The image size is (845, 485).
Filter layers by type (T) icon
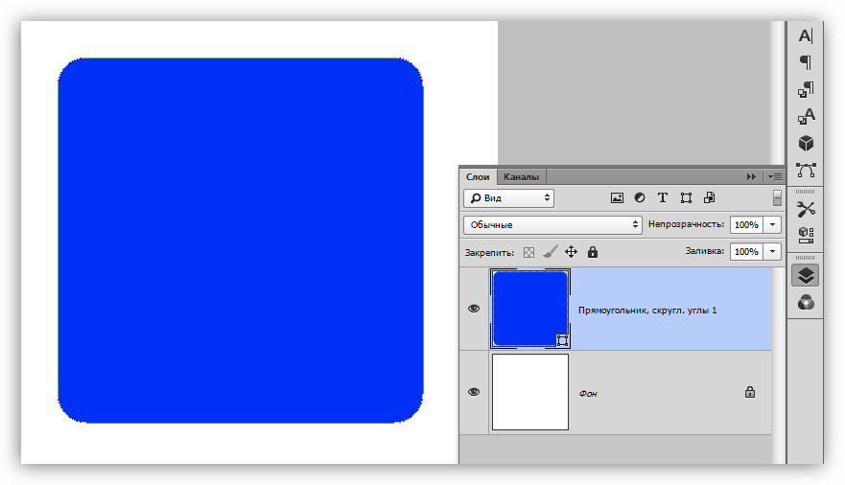click(x=663, y=198)
